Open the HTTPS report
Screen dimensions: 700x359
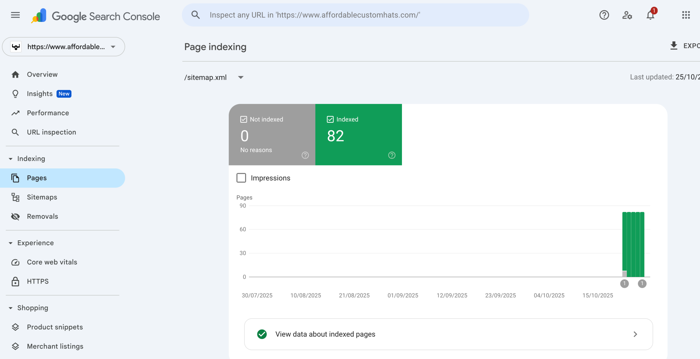pos(38,281)
